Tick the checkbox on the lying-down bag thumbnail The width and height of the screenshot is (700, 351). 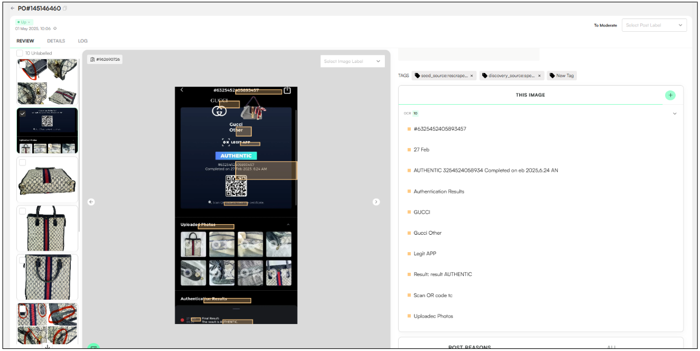coord(22,162)
